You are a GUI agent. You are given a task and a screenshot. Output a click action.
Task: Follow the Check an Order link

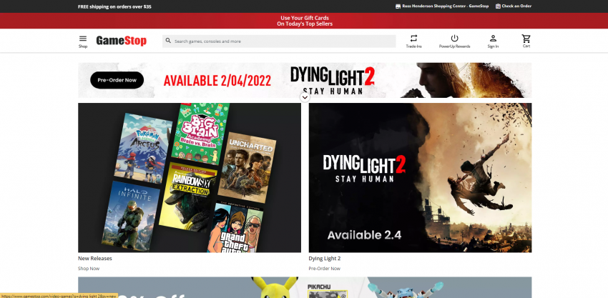pyautogui.click(x=516, y=6)
